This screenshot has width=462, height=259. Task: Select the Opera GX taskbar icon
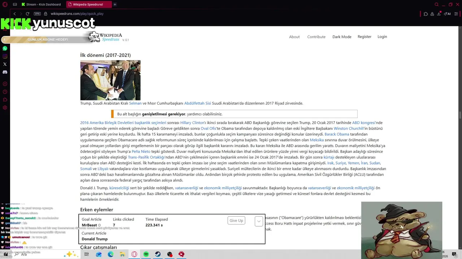(134, 254)
